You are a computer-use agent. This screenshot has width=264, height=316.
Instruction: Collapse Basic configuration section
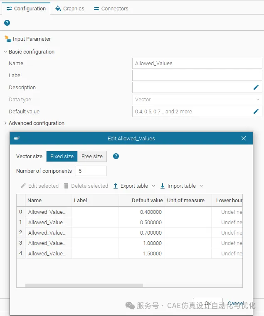[x=5, y=52]
